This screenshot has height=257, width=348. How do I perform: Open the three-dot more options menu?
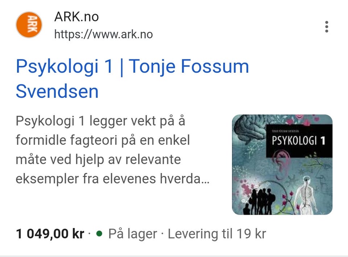click(x=327, y=27)
